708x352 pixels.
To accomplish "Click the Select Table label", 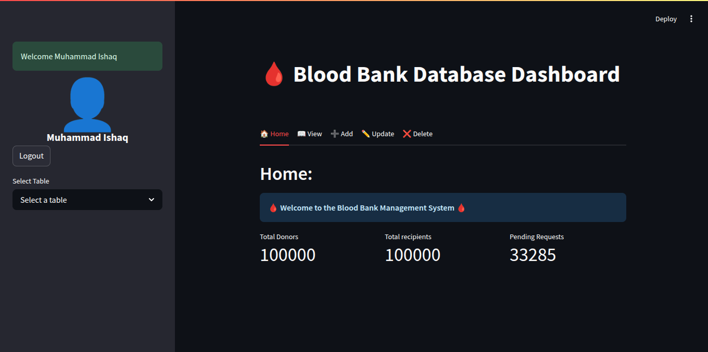I will [x=31, y=181].
